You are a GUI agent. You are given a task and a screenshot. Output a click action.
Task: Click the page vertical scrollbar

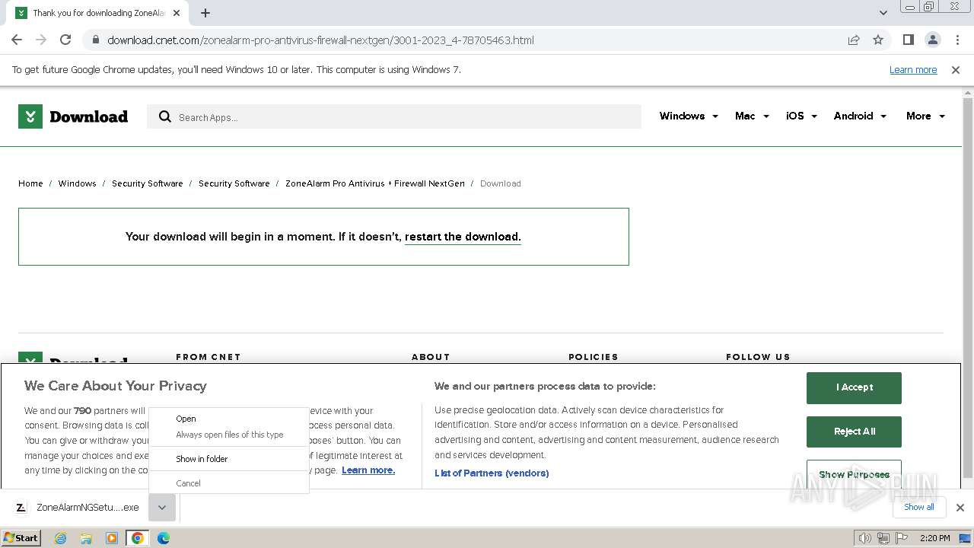[x=968, y=288]
